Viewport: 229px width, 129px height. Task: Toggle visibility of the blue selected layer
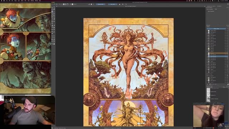[x=207, y=56]
